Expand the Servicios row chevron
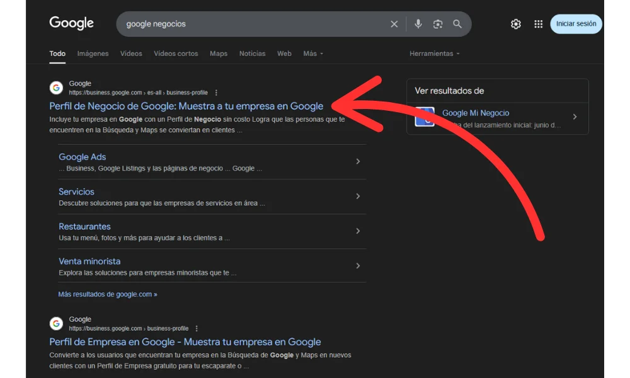Image resolution: width=630 pixels, height=378 pixels. point(358,197)
